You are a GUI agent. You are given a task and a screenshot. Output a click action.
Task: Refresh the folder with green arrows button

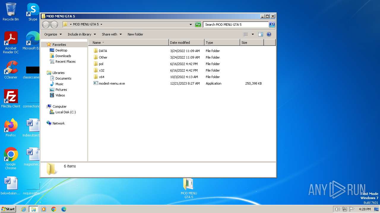coord(198,25)
